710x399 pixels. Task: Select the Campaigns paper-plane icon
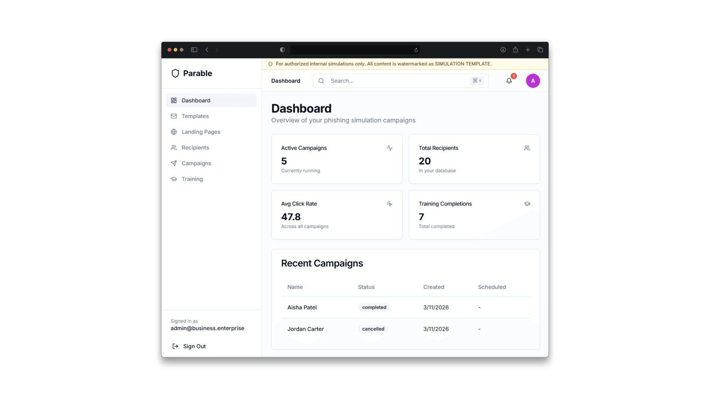click(174, 163)
